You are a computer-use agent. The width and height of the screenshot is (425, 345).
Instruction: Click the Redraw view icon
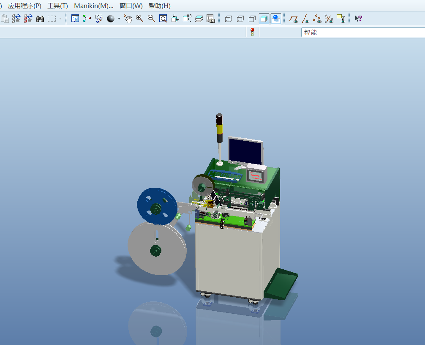pyautogui.click(x=75, y=19)
